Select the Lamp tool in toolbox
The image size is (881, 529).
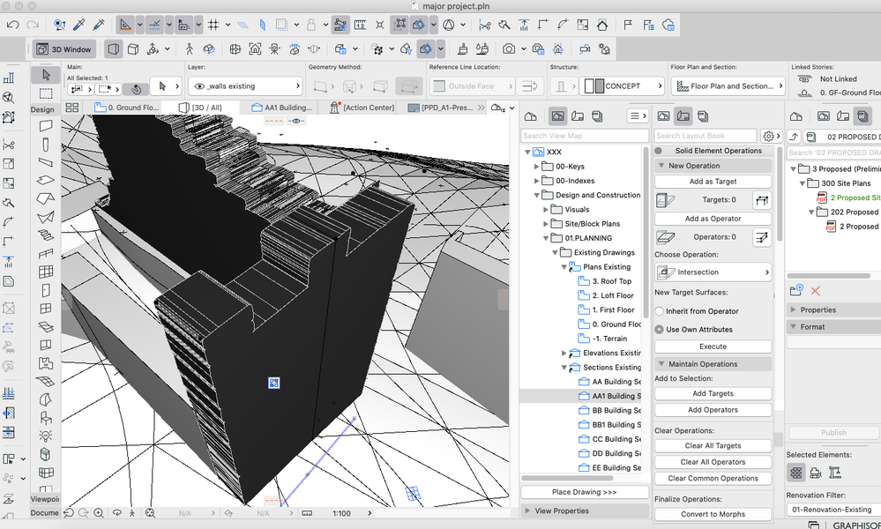point(46,436)
